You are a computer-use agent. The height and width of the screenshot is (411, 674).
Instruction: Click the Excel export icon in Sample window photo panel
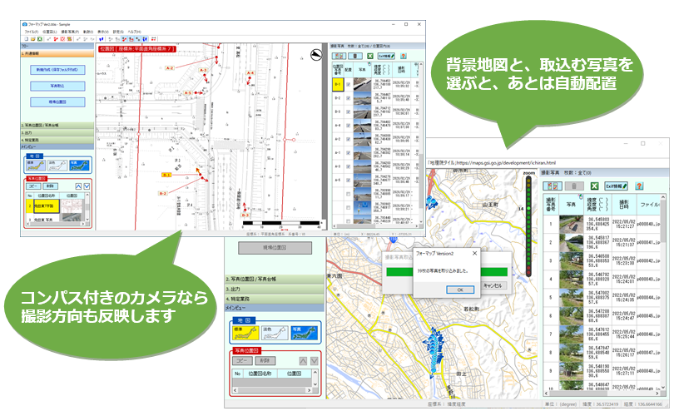(x=369, y=56)
